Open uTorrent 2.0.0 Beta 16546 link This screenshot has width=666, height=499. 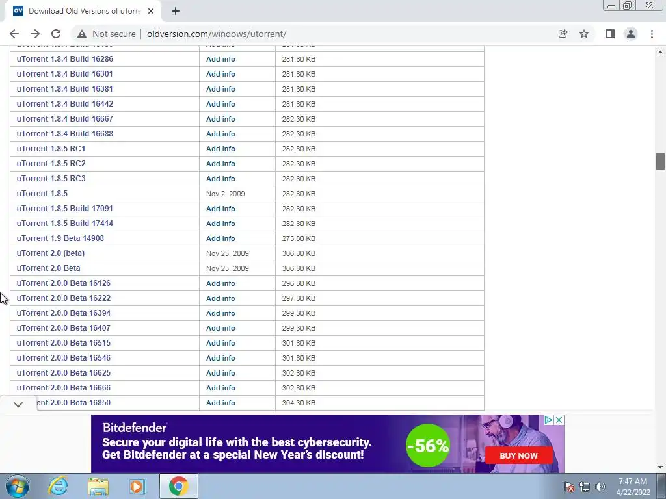(x=64, y=358)
